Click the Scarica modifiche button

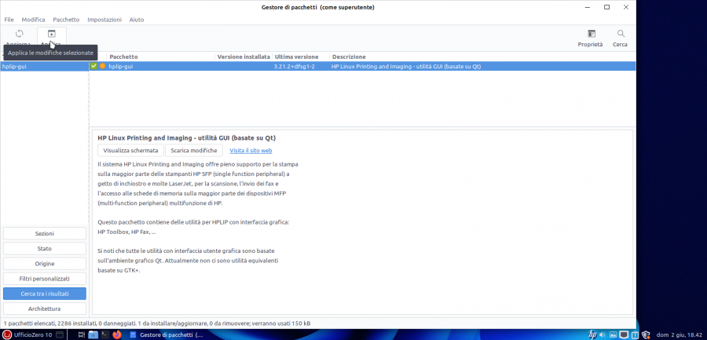[194, 150]
